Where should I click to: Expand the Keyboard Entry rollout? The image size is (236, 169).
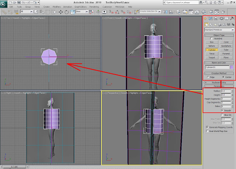(219, 82)
